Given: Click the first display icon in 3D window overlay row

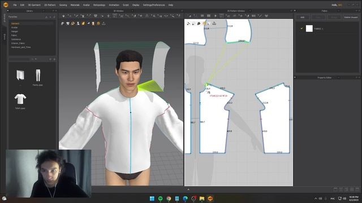Looking at the screenshot, I should click(x=62, y=24).
